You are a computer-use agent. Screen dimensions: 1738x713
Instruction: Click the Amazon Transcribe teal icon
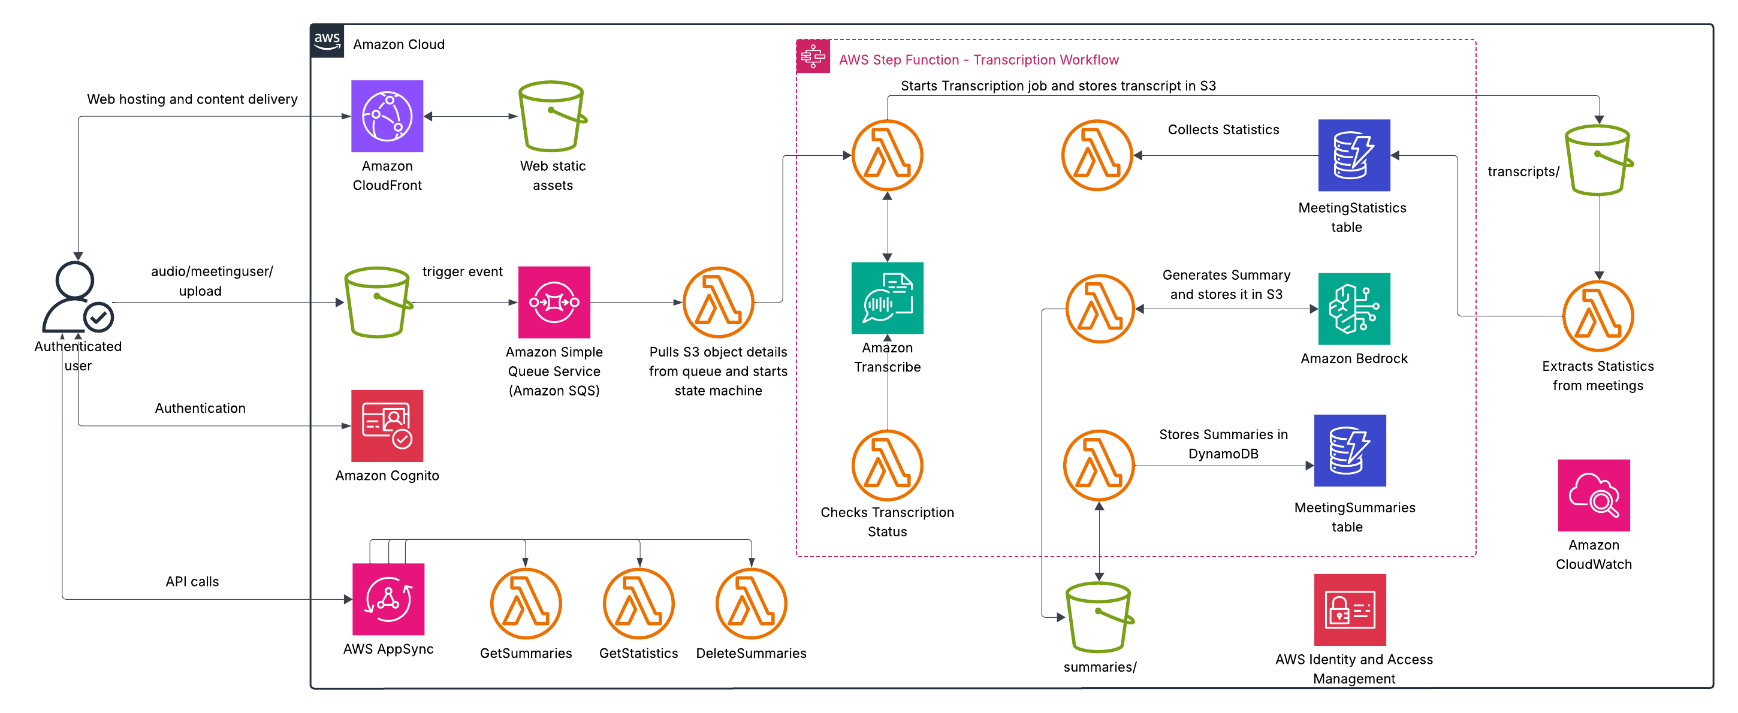[x=887, y=298]
